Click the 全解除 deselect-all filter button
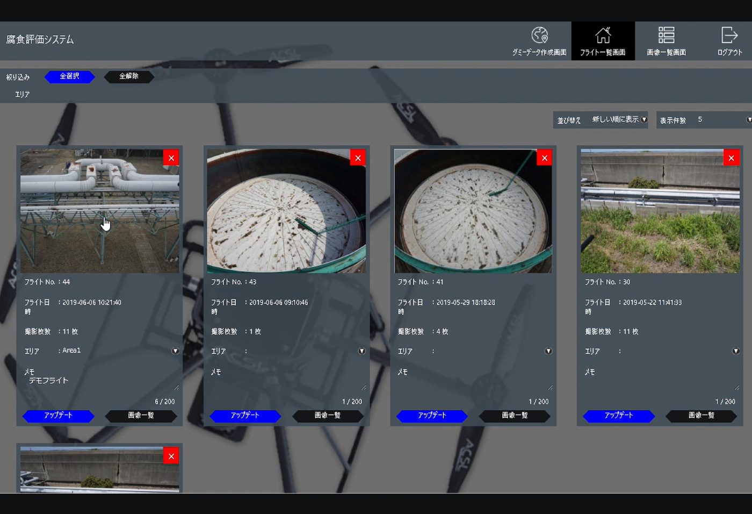 point(129,76)
